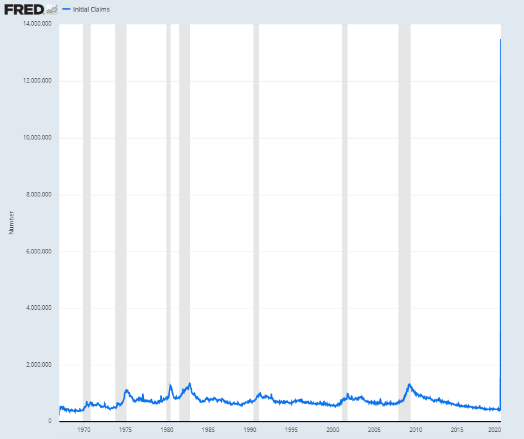
Task: Click the 4,000,000 y-axis label
Action: [39, 308]
